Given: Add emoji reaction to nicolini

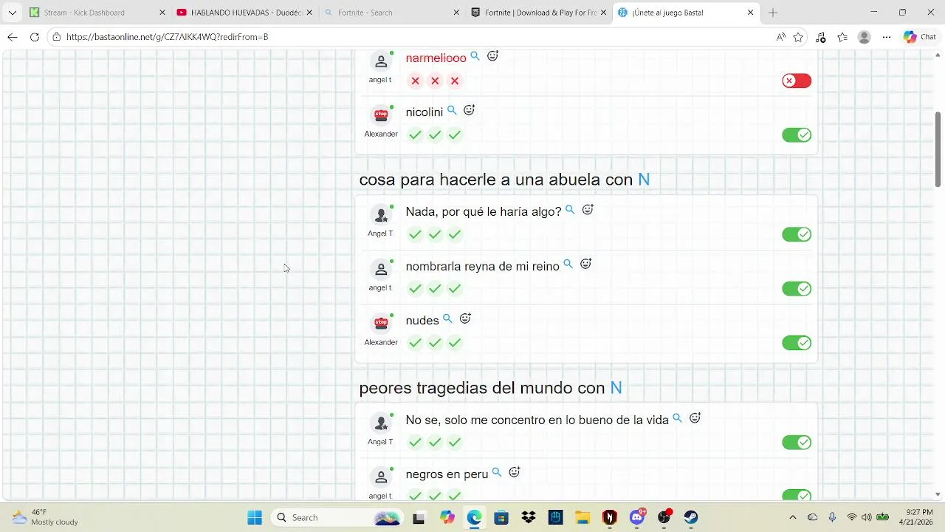Looking at the screenshot, I should pyautogui.click(x=469, y=111).
